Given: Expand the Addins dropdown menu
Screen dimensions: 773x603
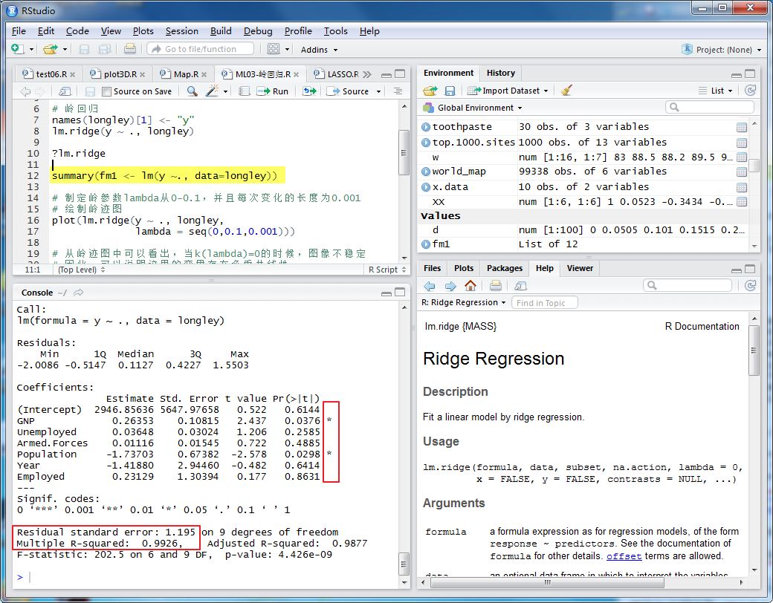Looking at the screenshot, I should tap(319, 50).
